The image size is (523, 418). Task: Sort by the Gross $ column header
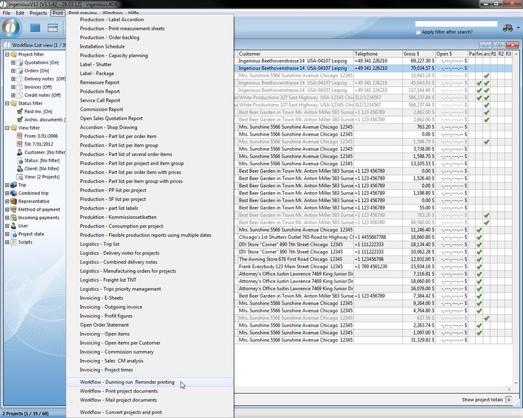[418, 54]
